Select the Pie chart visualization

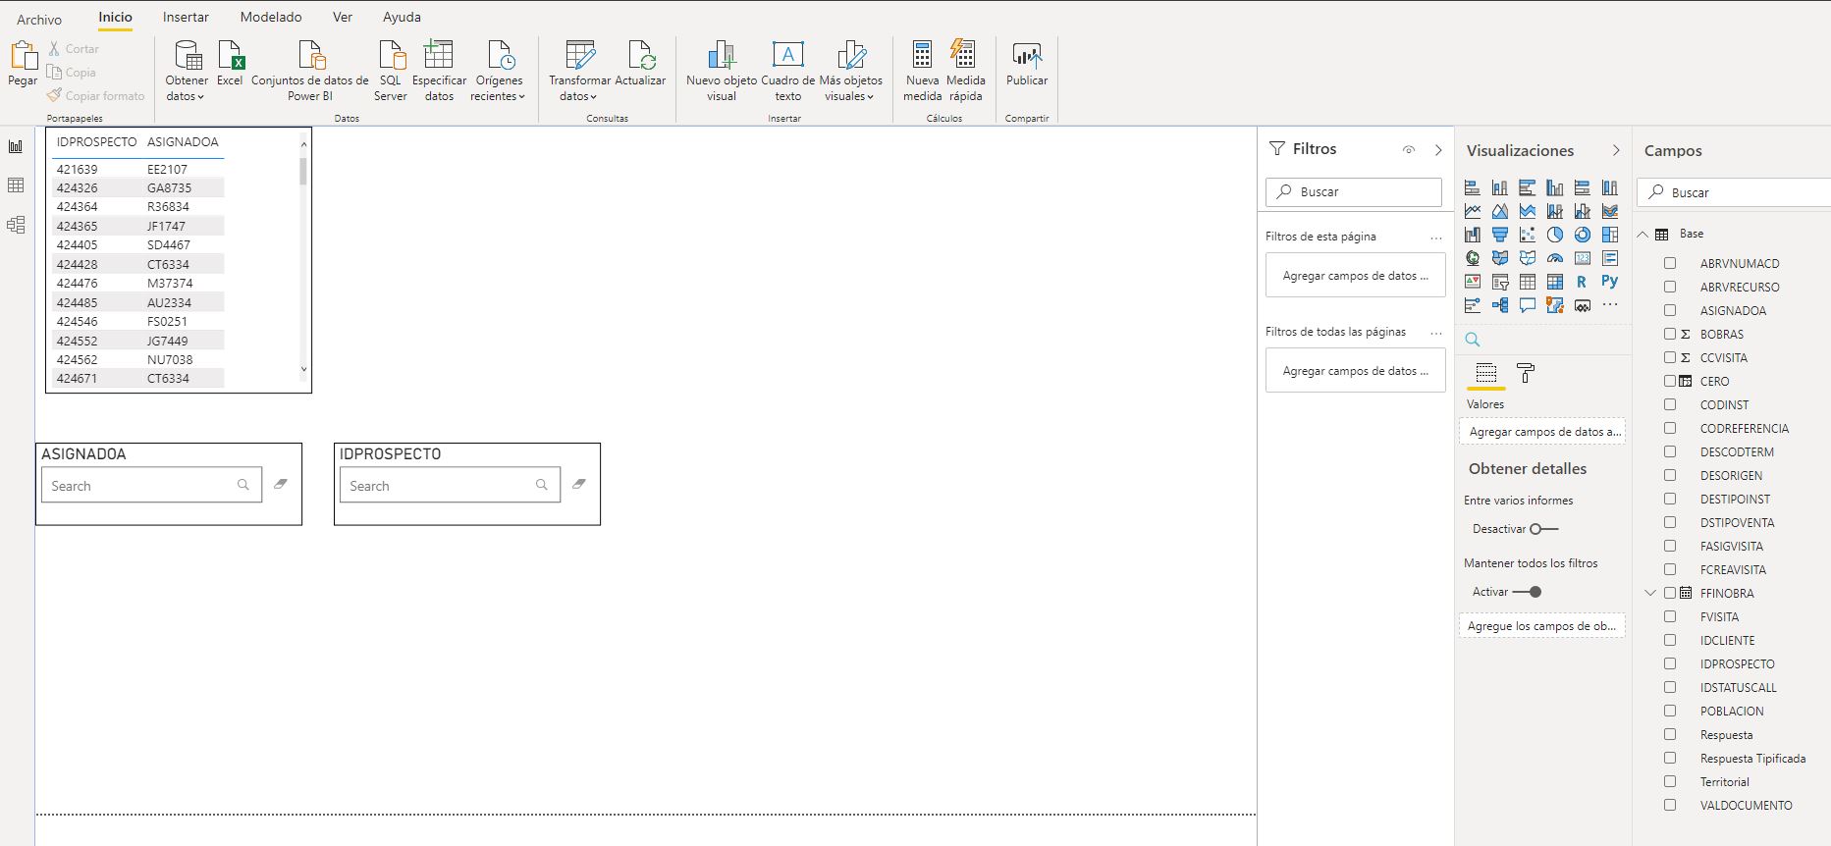click(1555, 235)
